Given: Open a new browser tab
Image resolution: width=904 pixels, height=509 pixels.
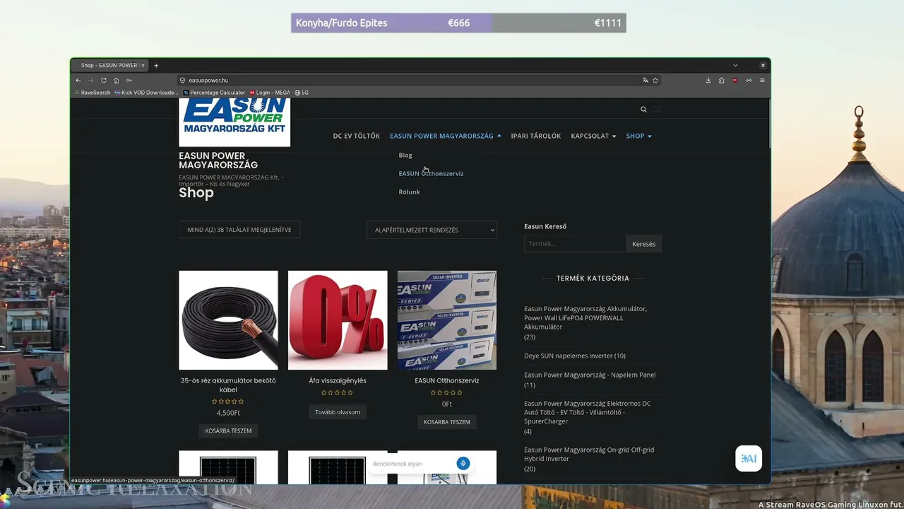Looking at the screenshot, I should pyautogui.click(x=156, y=66).
